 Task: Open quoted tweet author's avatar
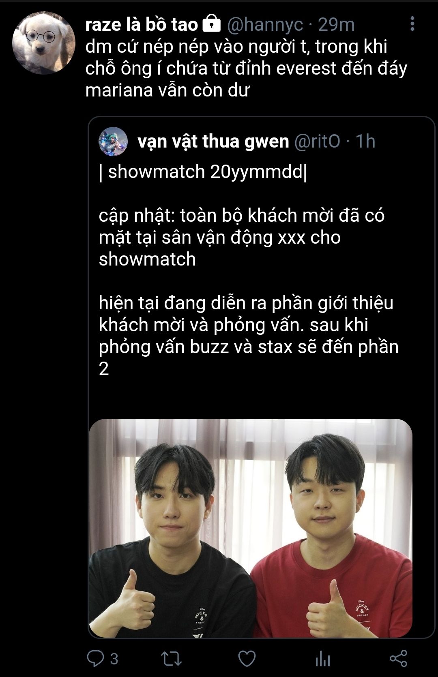113,141
